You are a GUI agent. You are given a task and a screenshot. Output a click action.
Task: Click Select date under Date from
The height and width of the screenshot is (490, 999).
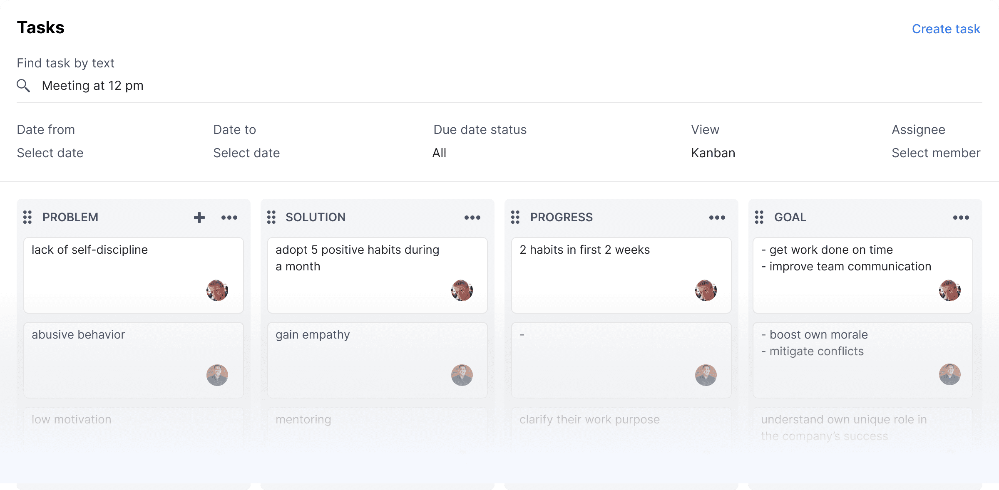point(50,153)
